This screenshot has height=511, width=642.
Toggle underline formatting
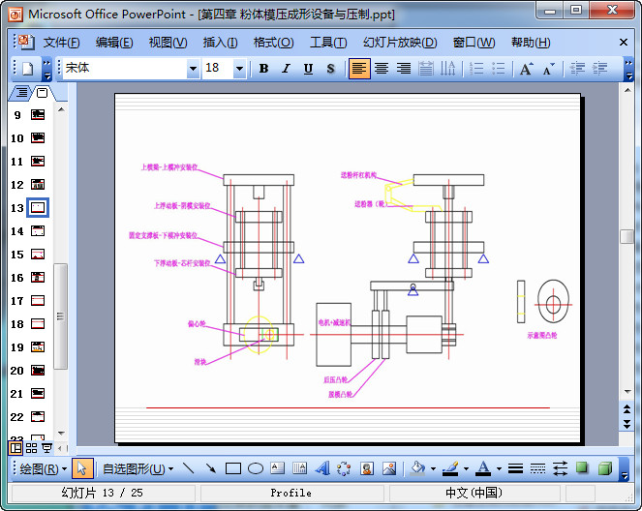308,69
